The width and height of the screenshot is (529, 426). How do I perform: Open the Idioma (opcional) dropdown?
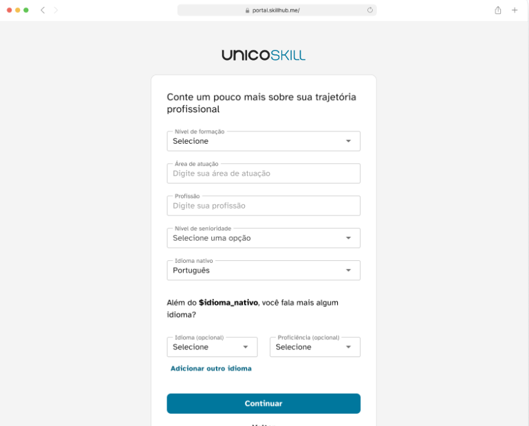[212, 348]
